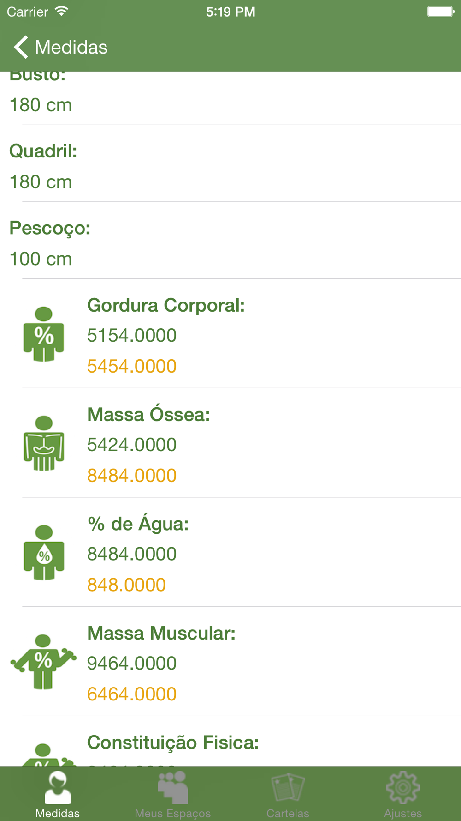Tap the Constituição Fisica heading
This screenshot has width=461, height=821.
[x=173, y=743]
